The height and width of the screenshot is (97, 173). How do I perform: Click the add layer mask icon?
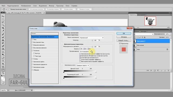pyautogui.click(x=155, y=71)
